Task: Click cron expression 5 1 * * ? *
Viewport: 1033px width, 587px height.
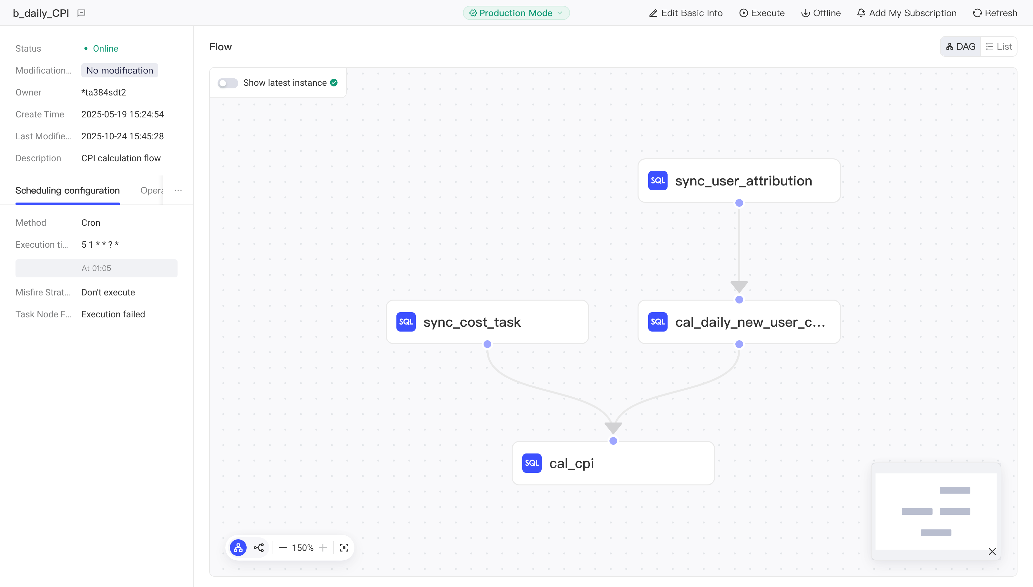Action: point(100,245)
